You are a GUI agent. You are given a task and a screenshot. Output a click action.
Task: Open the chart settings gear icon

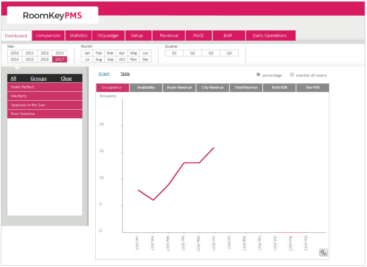pos(323,253)
